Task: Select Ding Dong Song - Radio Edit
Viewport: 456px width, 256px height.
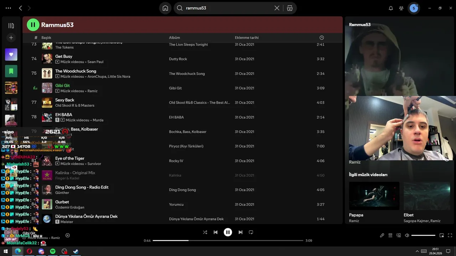Action: [82, 187]
